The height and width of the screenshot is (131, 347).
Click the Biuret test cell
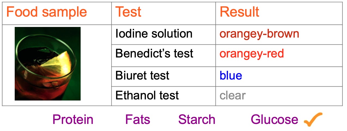[142, 75]
